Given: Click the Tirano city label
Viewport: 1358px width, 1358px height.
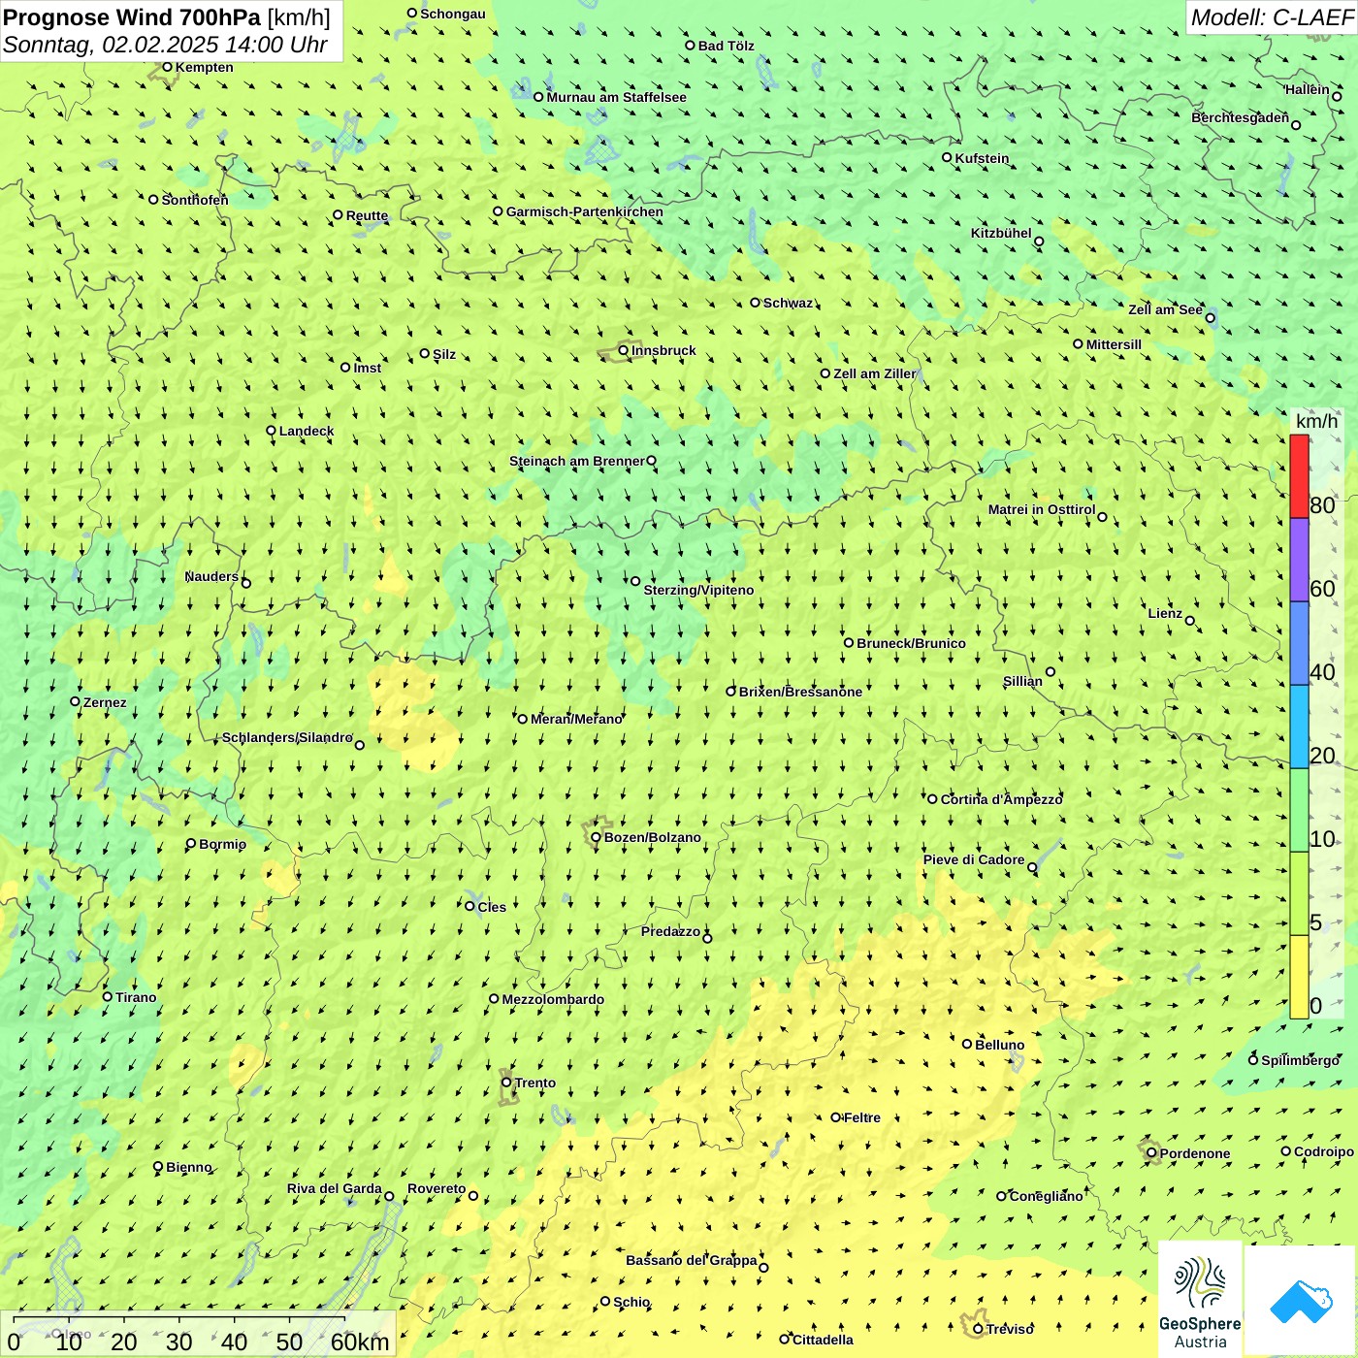Looking at the screenshot, I should [136, 997].
